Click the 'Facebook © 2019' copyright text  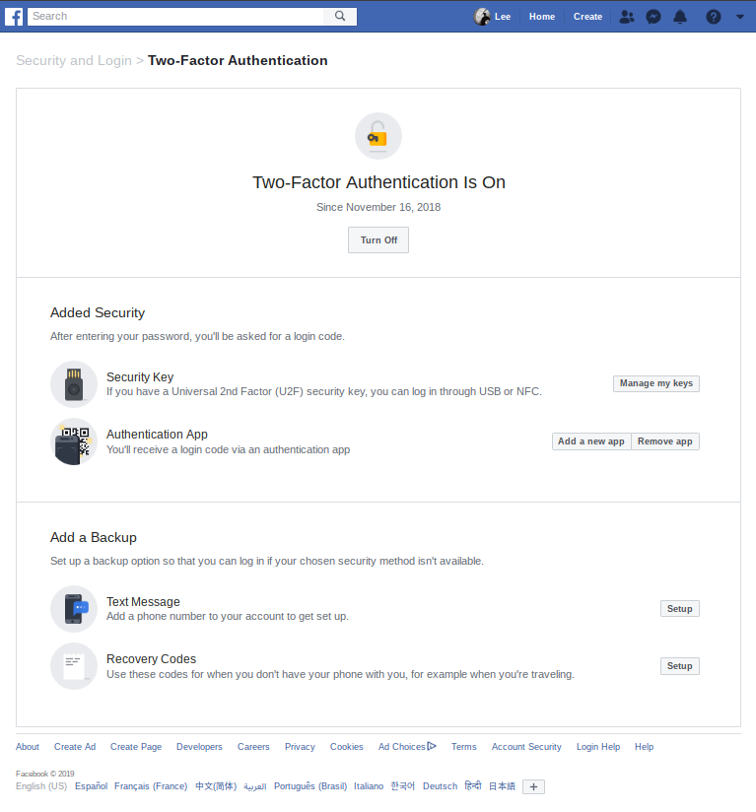[x=45, y=774]
